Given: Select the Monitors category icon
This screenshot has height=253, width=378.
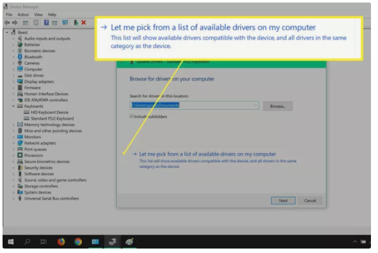Looking at the screenshot, I should [20, 137].
